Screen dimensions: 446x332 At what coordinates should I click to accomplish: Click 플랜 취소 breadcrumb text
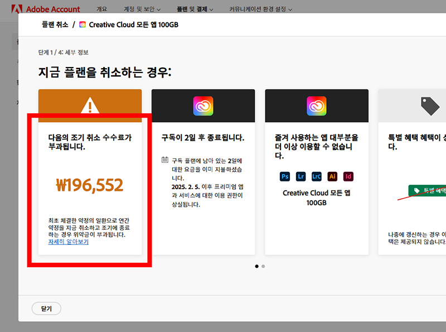pos(55,25)
